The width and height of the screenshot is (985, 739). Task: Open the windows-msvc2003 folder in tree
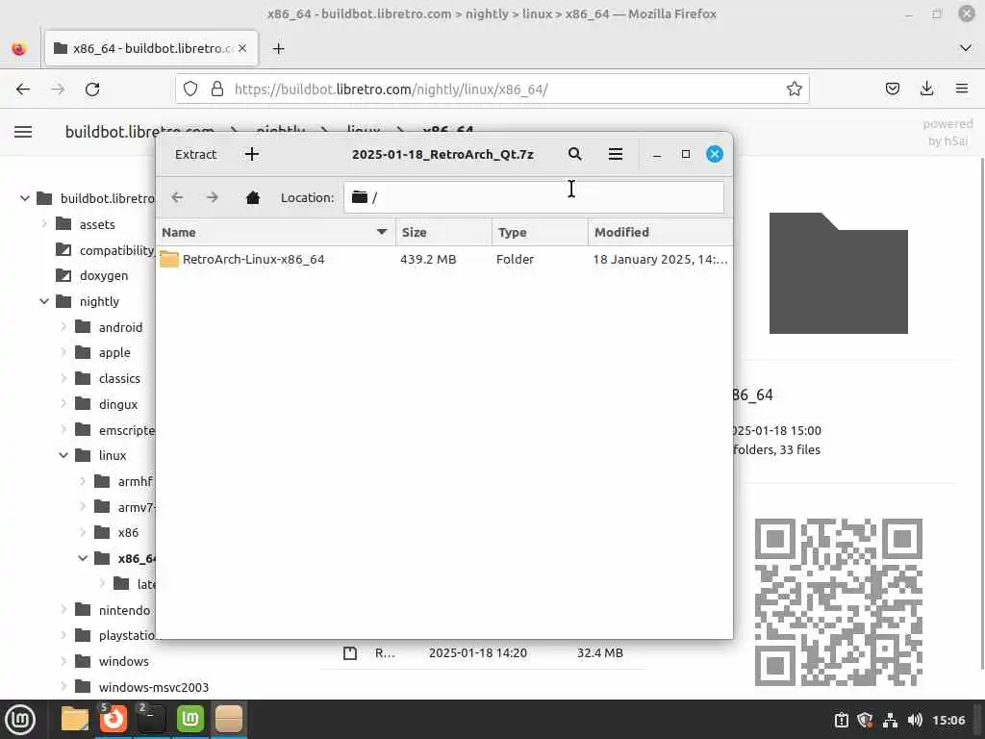[x=142, y=687]
